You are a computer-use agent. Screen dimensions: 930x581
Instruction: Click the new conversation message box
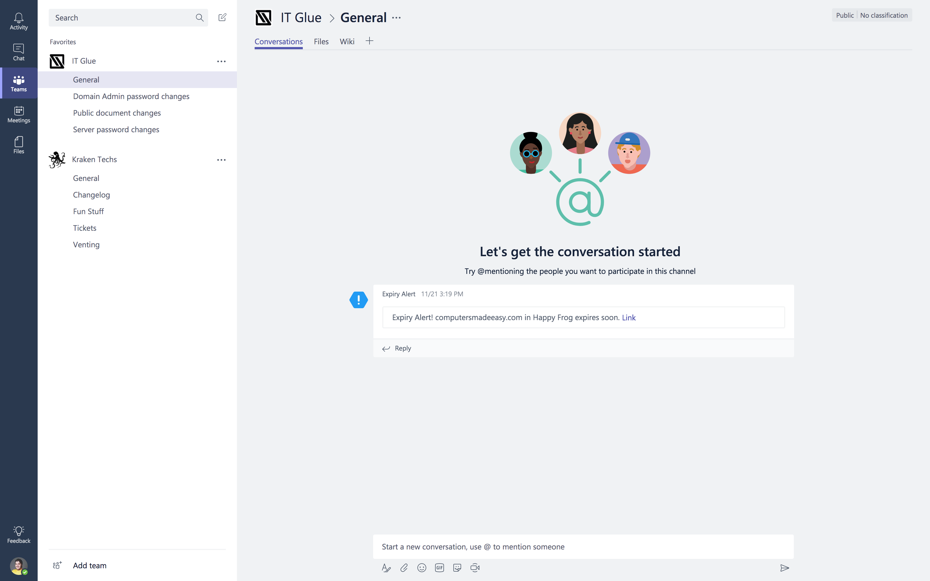point(583,546)
